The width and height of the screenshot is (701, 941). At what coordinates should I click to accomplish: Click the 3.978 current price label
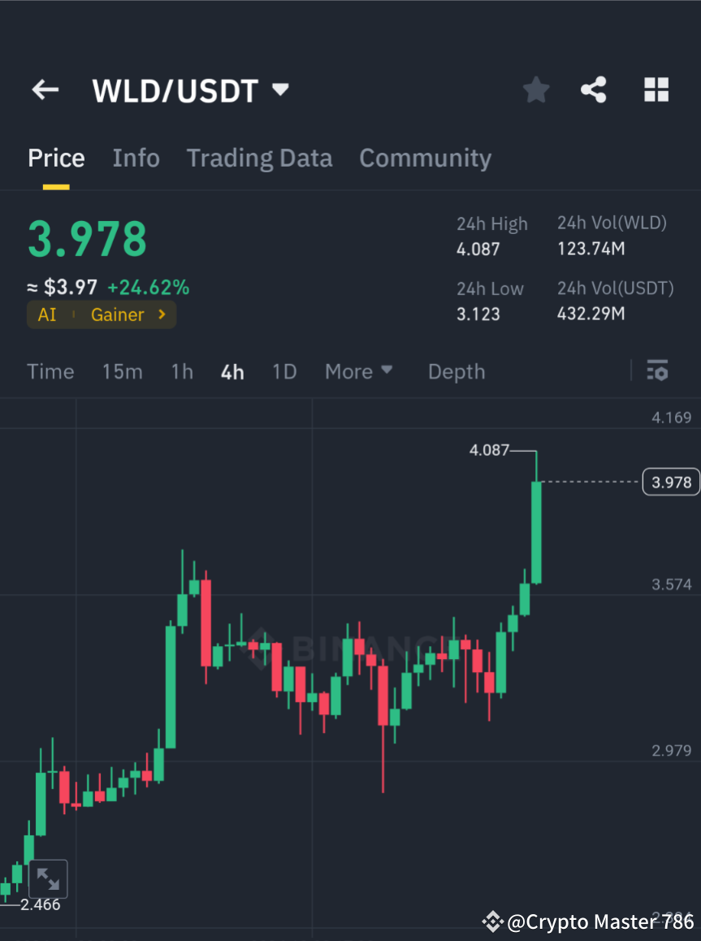670,481
